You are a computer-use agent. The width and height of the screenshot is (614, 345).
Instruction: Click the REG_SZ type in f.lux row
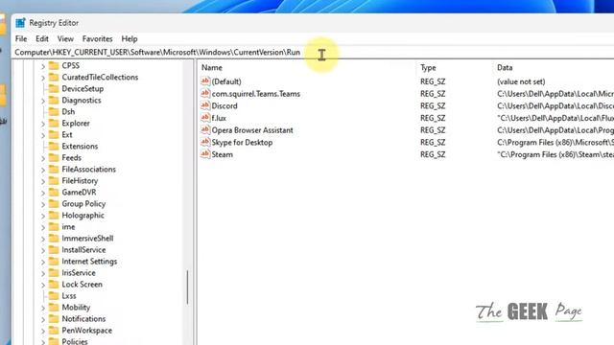433,118
